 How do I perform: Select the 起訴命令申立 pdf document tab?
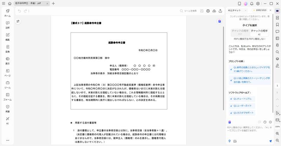[32, 4]
